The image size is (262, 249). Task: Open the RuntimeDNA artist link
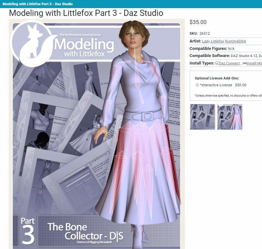[235, 41]
